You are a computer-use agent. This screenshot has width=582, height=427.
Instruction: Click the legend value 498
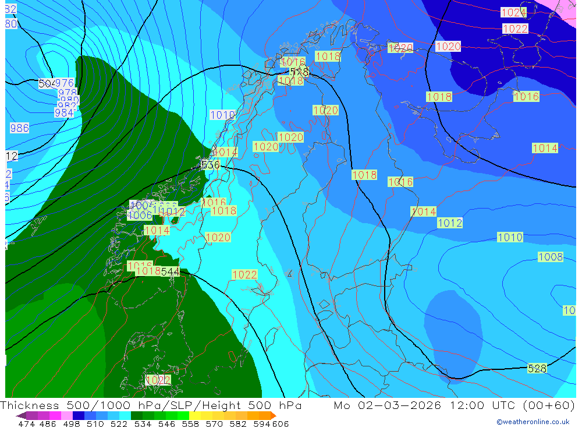[70, 424]
